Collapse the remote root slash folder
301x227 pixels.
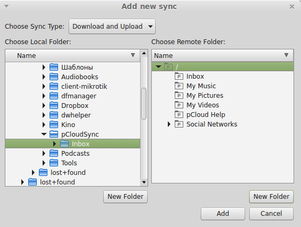[x=159, y=66]
